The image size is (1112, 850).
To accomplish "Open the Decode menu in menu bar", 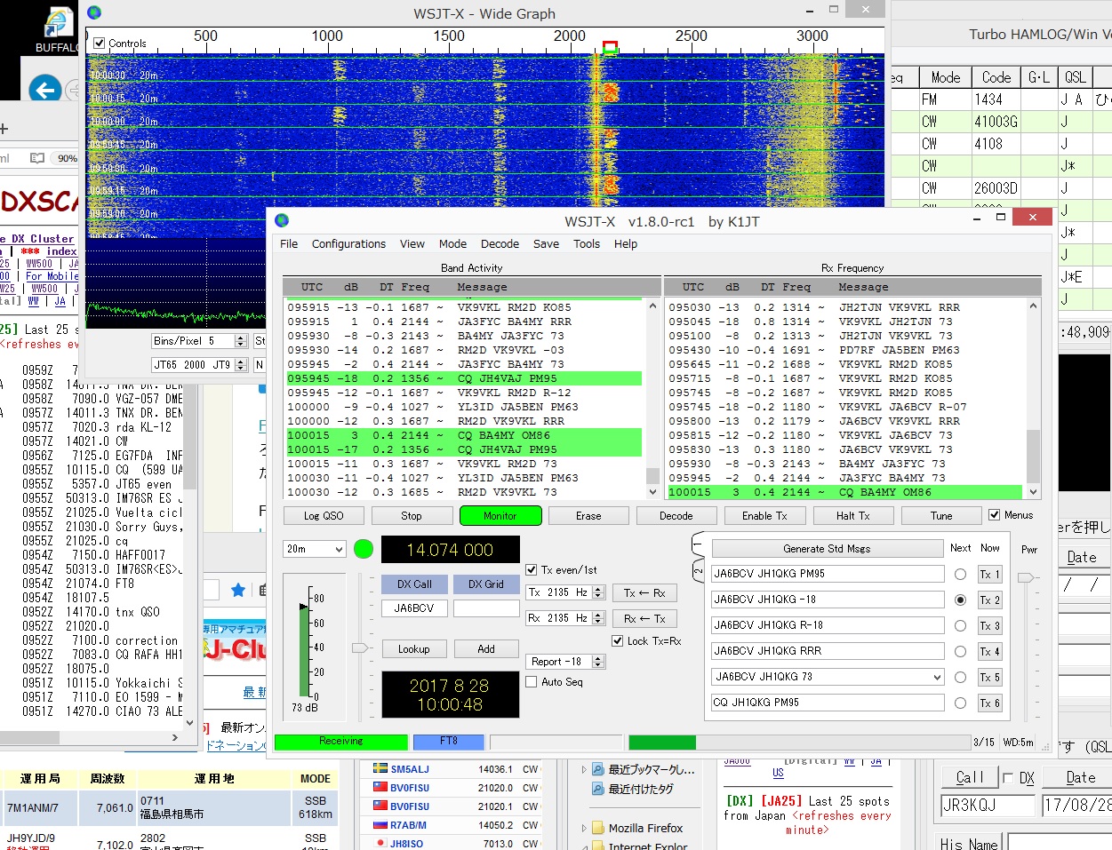I will click(x=500, y=243).
